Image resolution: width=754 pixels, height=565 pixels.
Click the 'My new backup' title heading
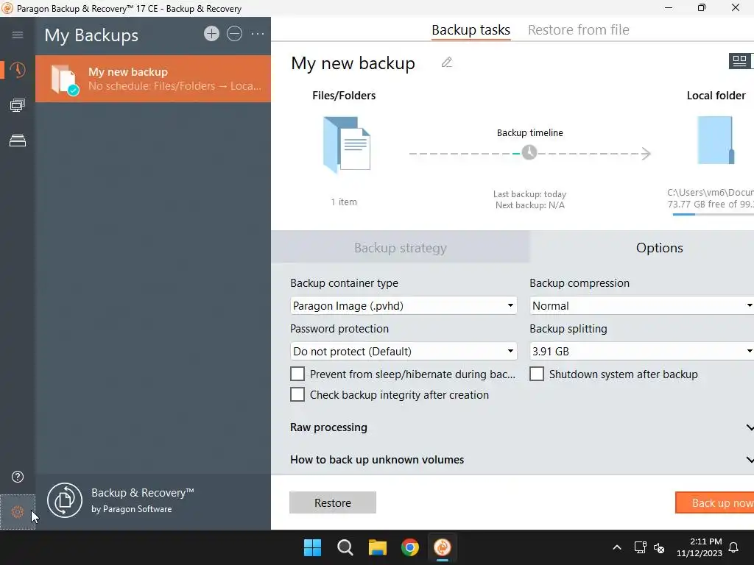353,63
